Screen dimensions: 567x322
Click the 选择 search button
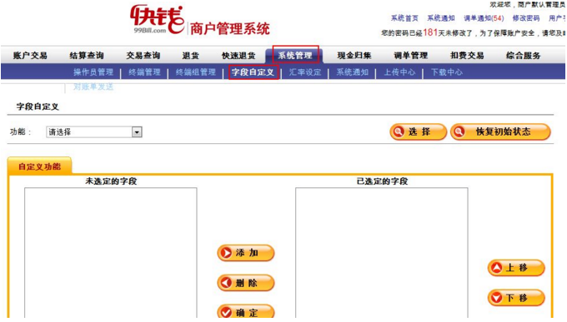(x=418, y=131)
